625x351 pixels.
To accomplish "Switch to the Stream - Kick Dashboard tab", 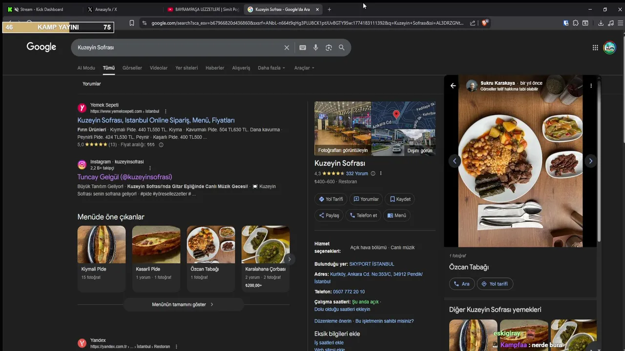I will tap(42, 9).
